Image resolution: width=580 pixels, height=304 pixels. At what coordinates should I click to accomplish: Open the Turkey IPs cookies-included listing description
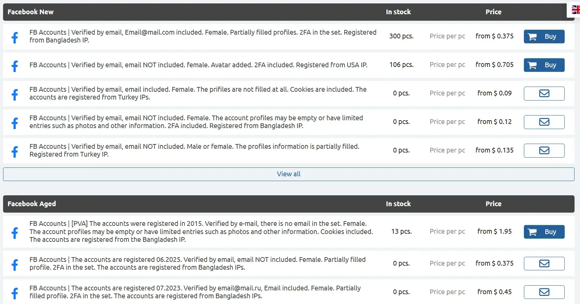point(198,93)
